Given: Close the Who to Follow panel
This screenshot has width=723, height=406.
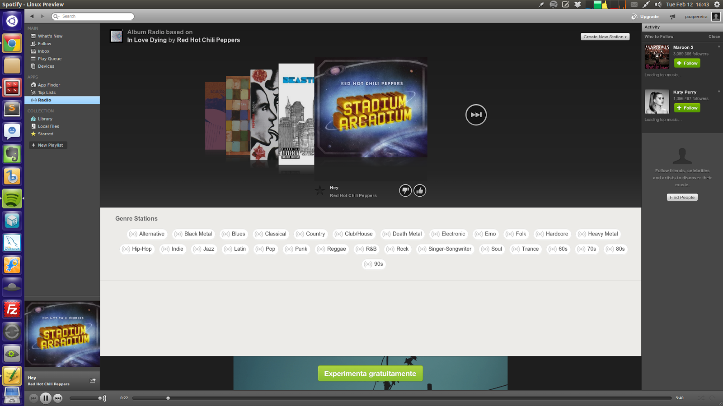Looking at the screenshot, I should [714, 37].
